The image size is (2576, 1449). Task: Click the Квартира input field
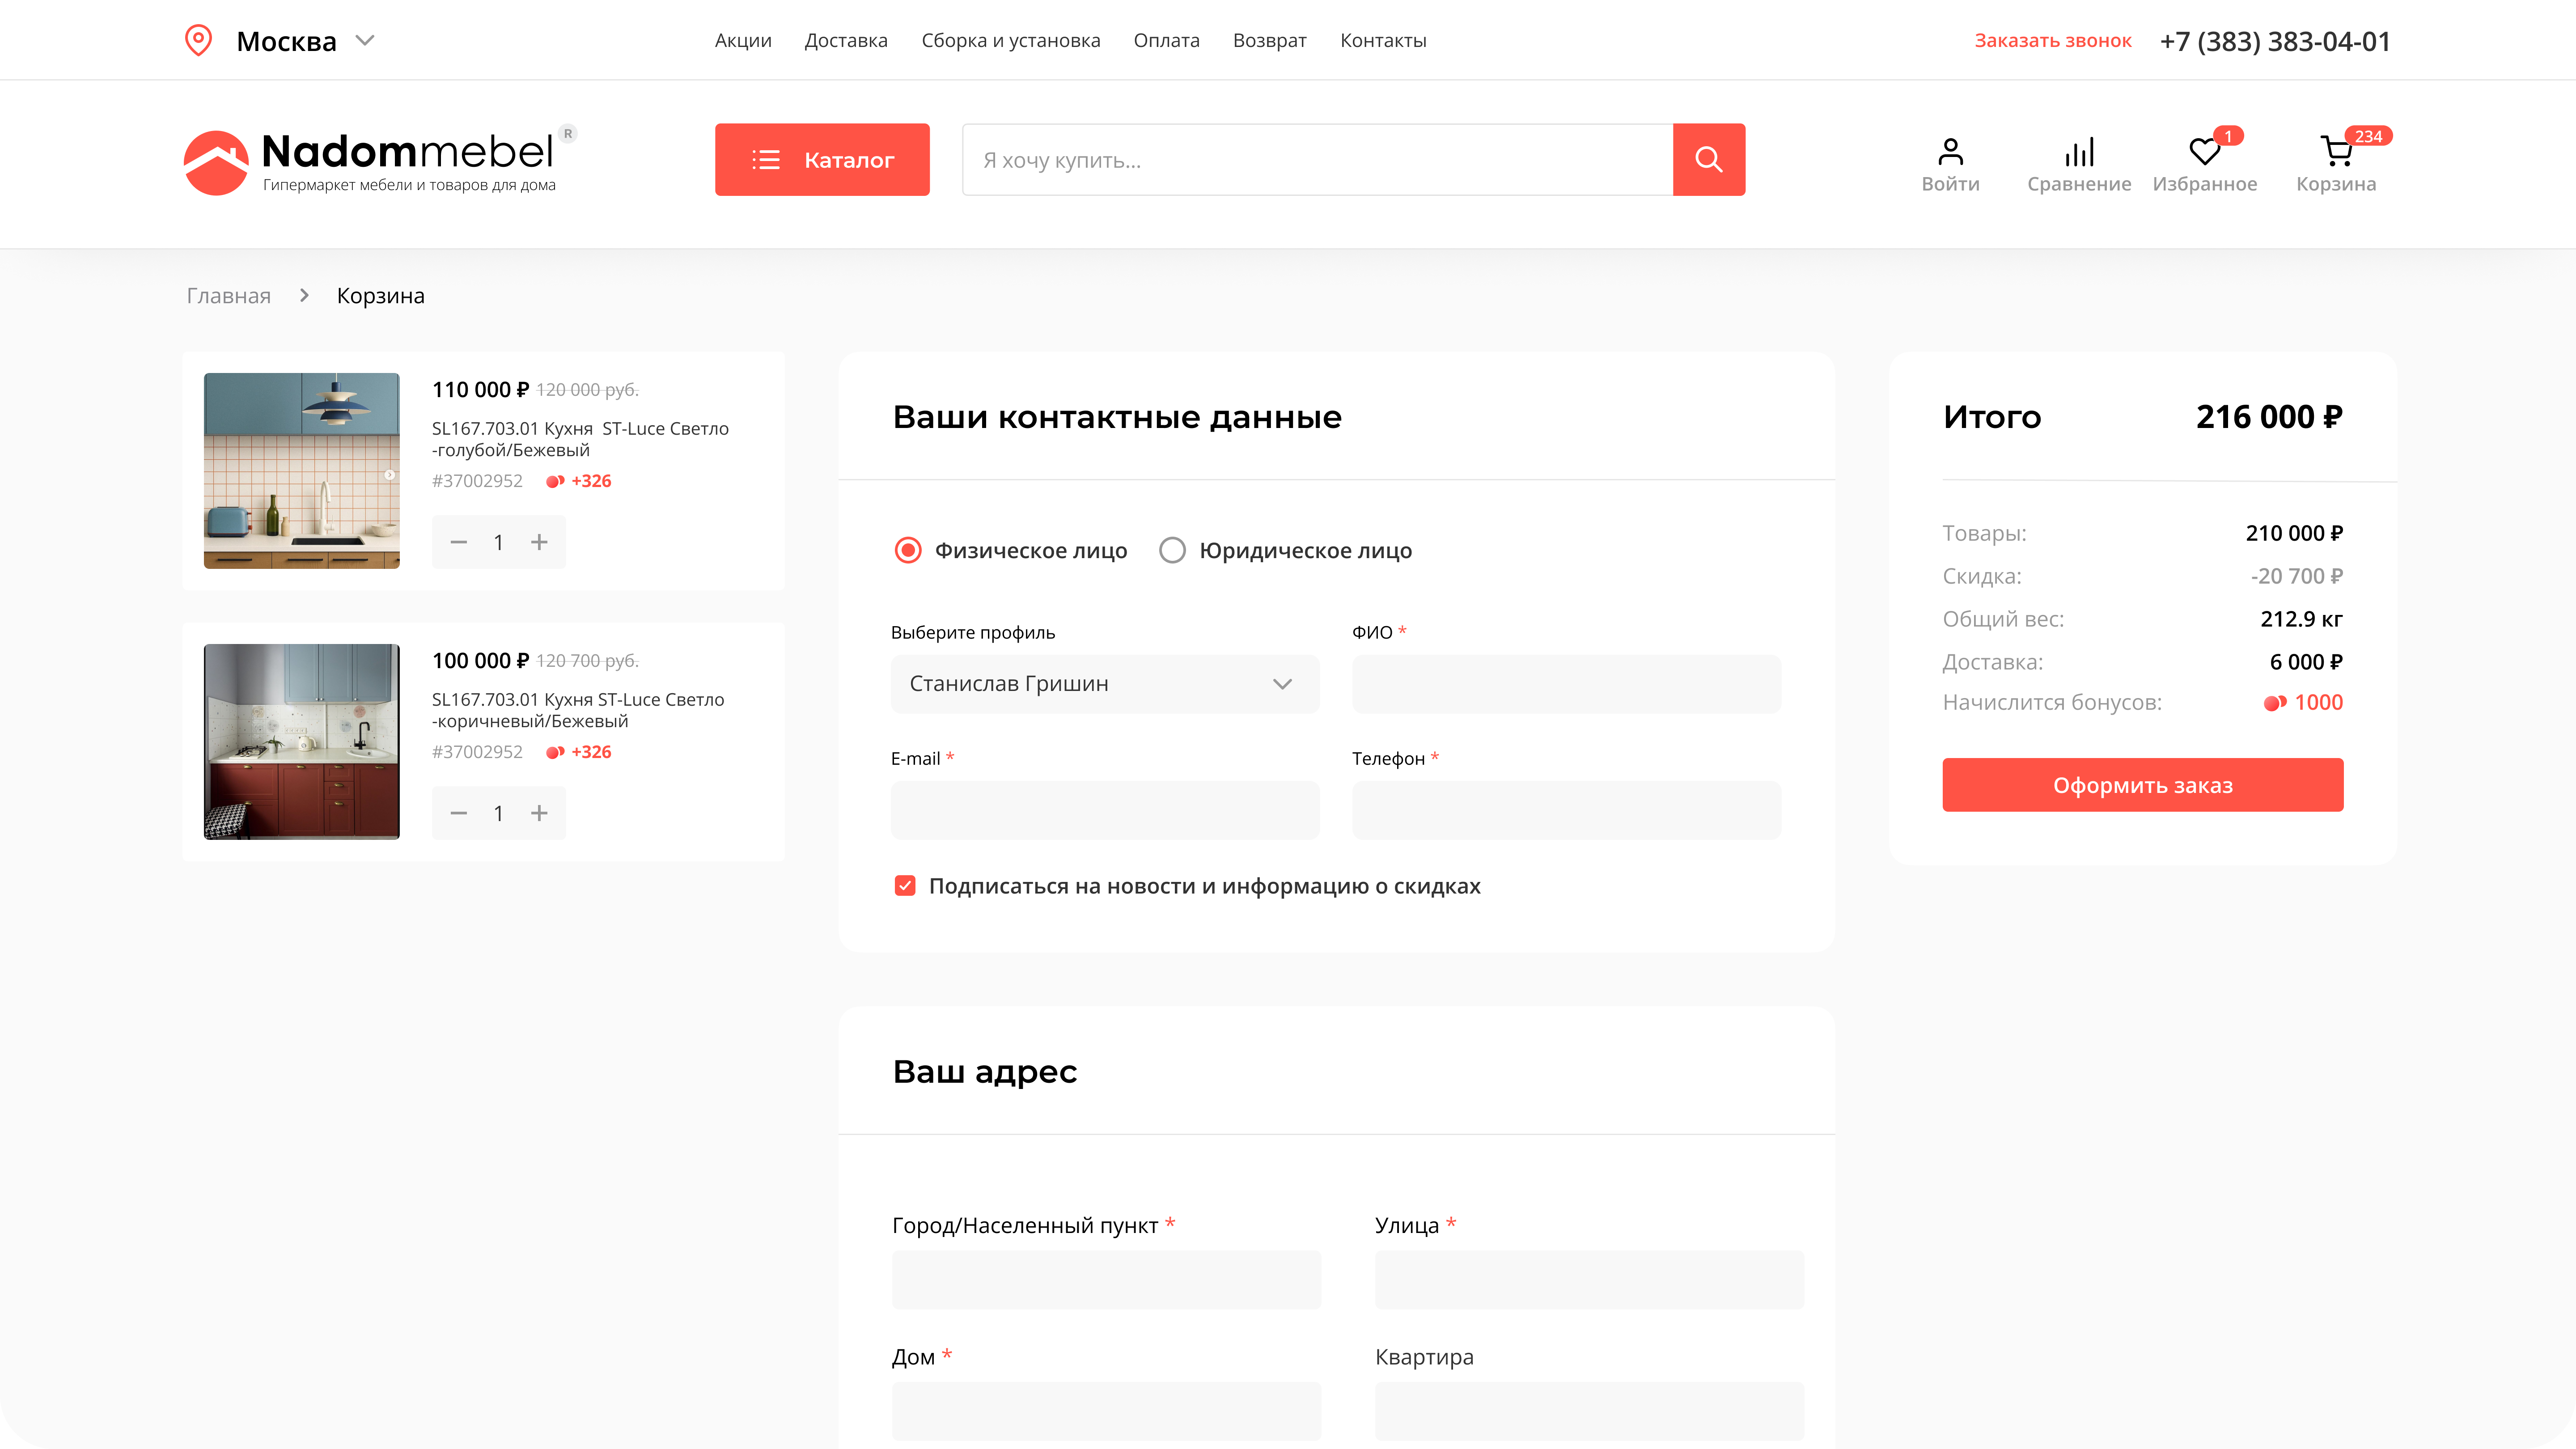coord(1589,1411)
